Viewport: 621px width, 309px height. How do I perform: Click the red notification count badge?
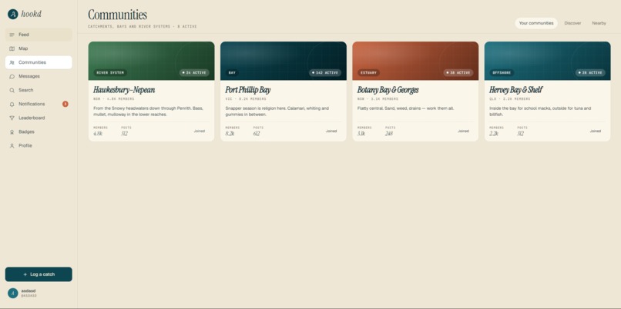[x=65, y=104]
